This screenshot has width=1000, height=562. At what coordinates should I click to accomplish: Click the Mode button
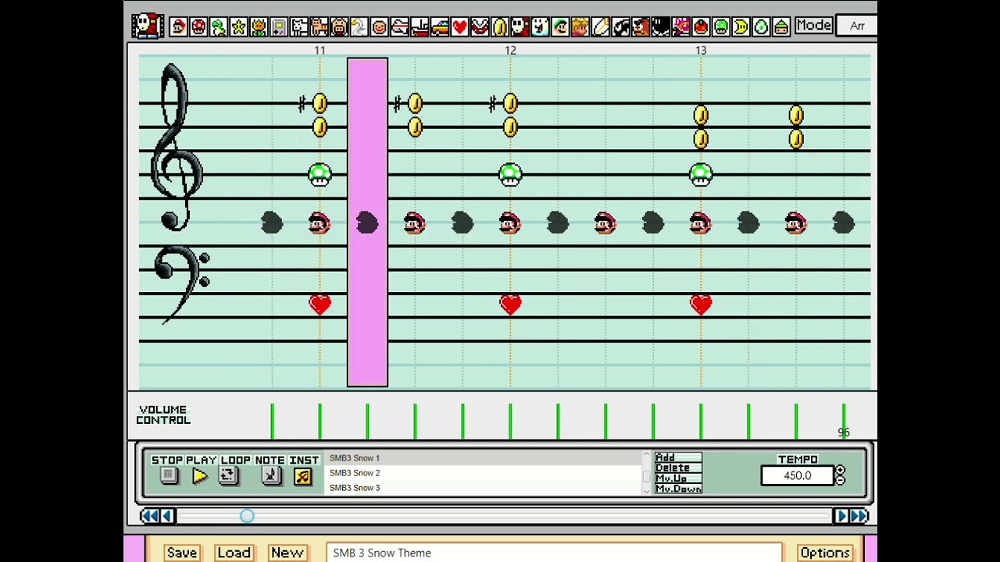pos(813,26)
